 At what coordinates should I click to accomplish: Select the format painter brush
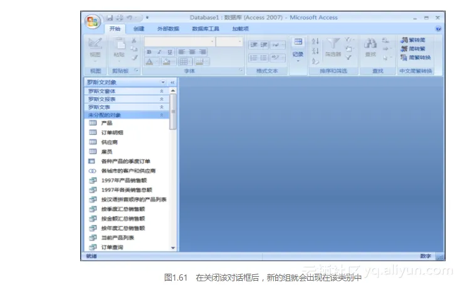click(134, 58)
